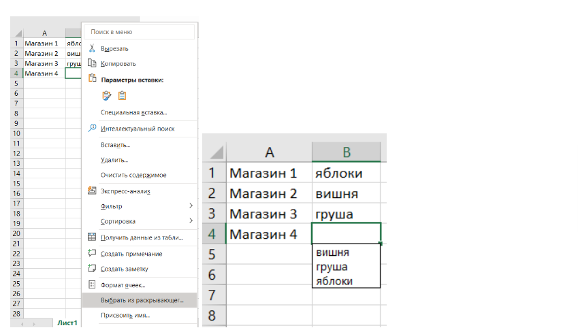Choose Интеллектуальный поиск menu entry

pyautogui.click(x=138, y=129)
